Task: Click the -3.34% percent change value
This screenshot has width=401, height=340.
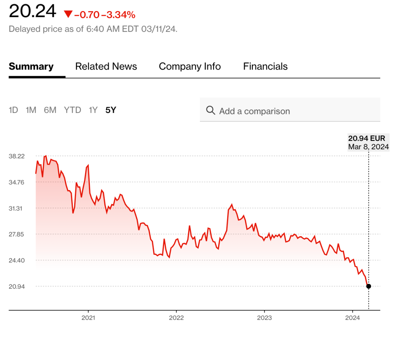Action: [121, 15]
